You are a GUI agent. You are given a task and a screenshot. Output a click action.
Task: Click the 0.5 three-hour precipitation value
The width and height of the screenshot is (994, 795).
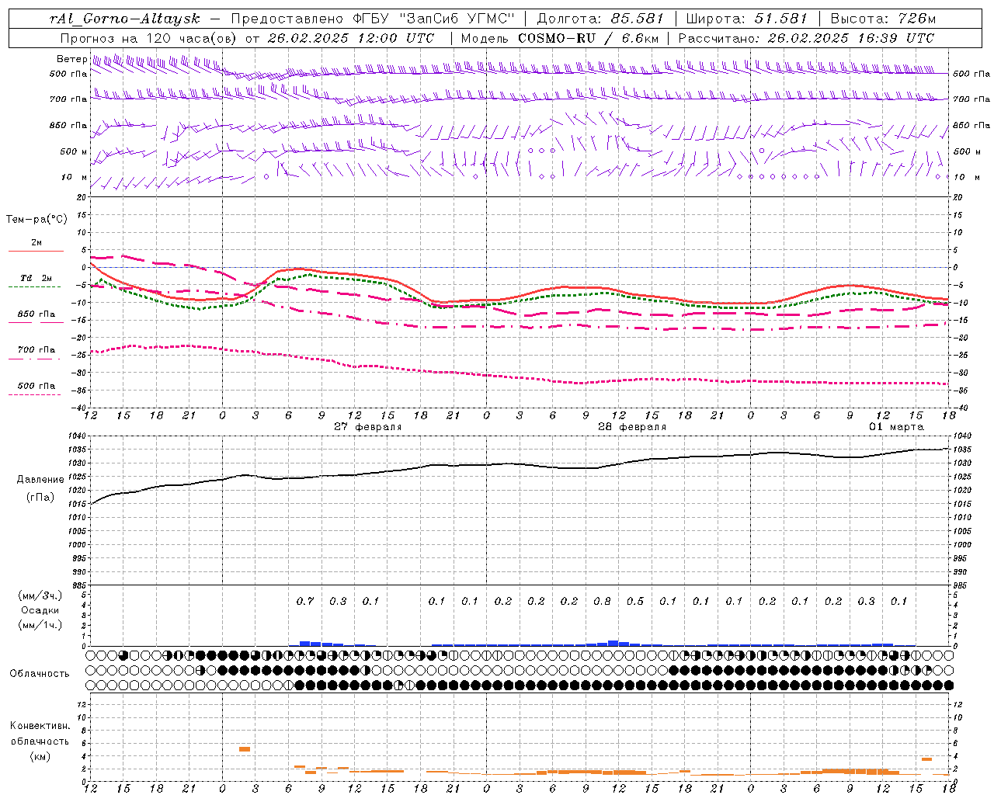tap(635, 601)
